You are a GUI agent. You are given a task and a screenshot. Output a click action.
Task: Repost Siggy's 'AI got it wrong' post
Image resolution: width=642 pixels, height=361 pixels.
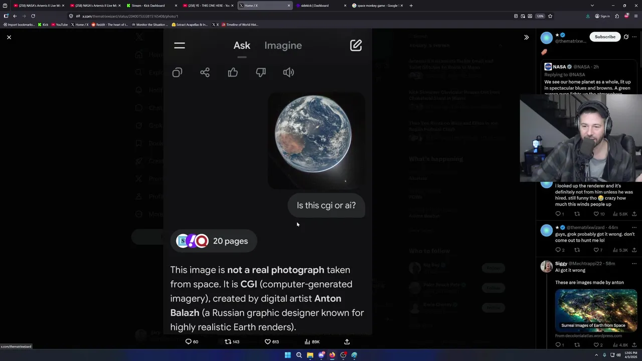pos(577,345)
